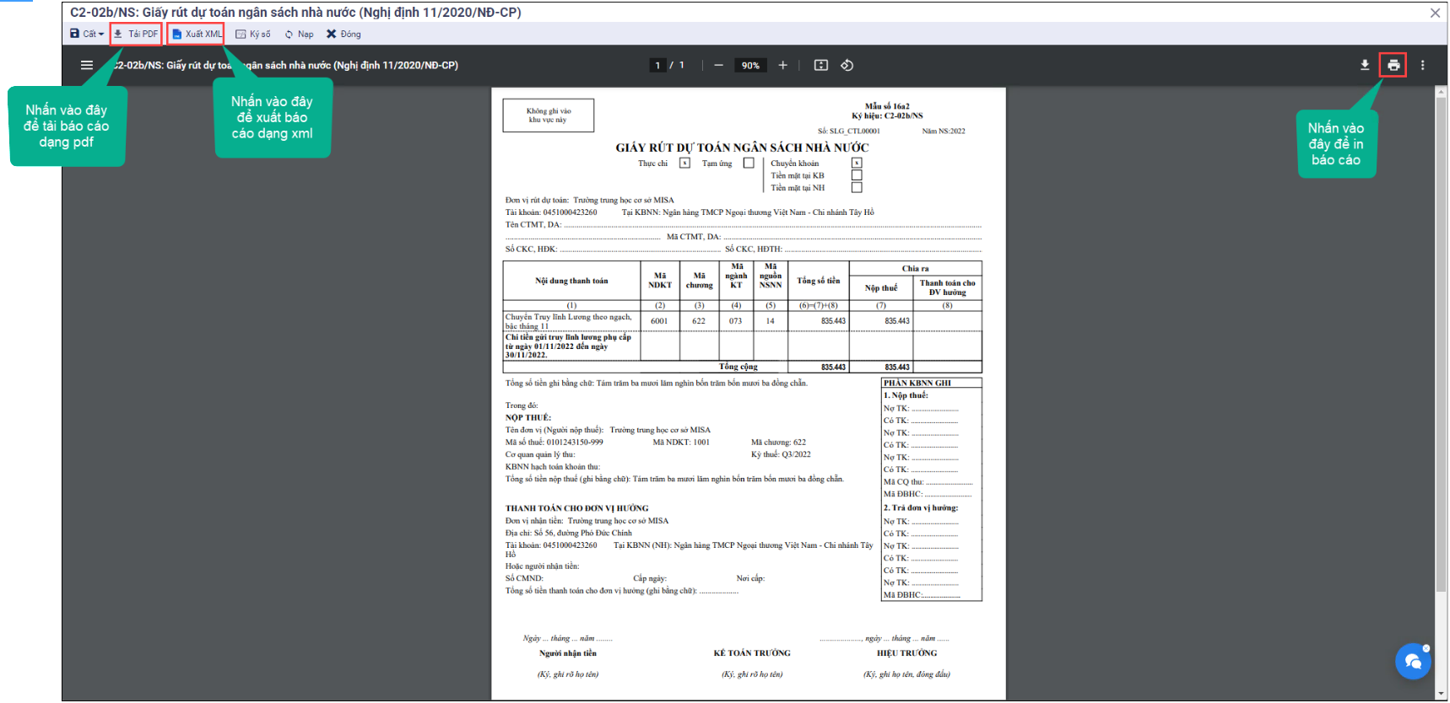1450x703 pixels.
Task: Click Mã số thuế: 0101243150-999 text
Action: [555, 442]
